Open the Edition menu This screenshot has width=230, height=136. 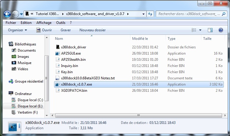pos(26,23)
